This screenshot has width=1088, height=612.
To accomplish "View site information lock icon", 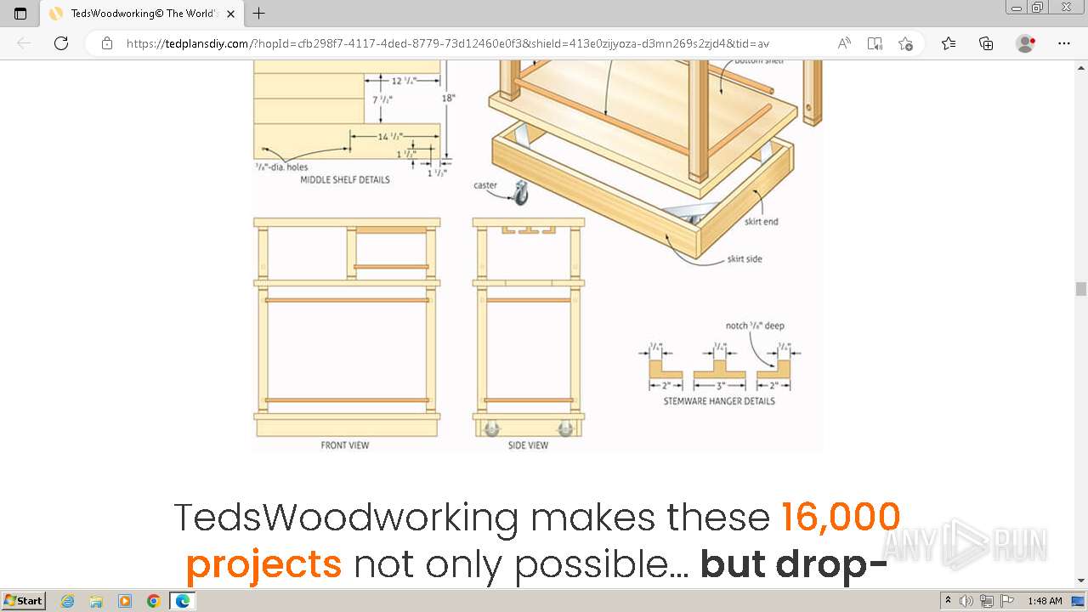I will tap(107, 43).
